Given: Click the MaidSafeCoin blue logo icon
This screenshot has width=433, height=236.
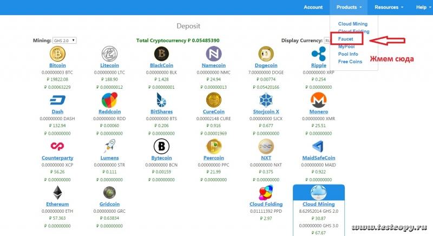Looking at the screenshot, I should point(318,146).
